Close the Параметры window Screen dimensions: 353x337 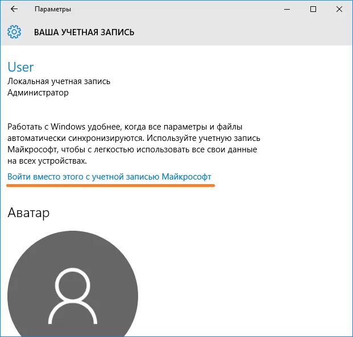coord(339,9)
